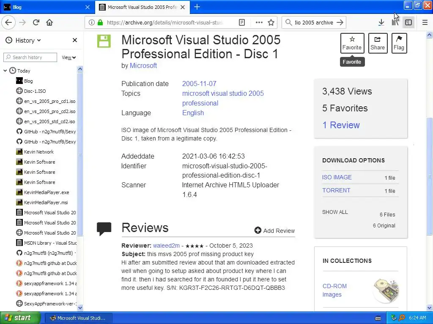Click the page scroll up arrow
This screenshot has width=433, height=324.
[x=430, y=35]
